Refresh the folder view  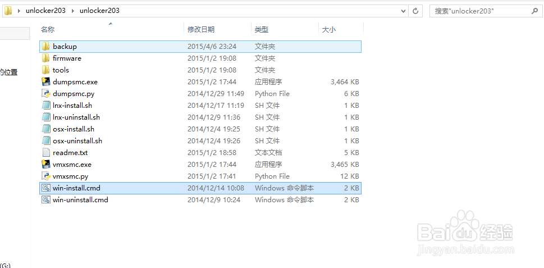(415, 11)
